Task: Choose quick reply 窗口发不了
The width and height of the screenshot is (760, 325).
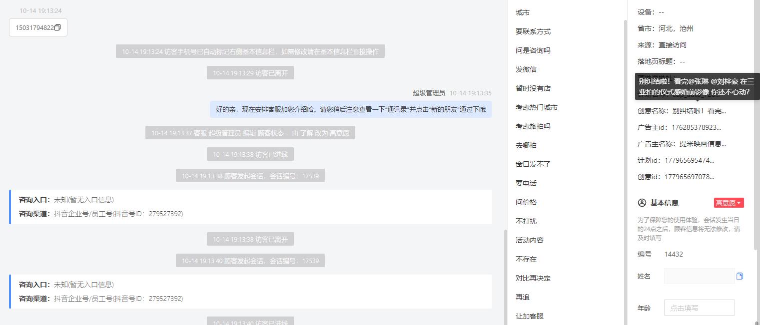Action: [533, 164]
